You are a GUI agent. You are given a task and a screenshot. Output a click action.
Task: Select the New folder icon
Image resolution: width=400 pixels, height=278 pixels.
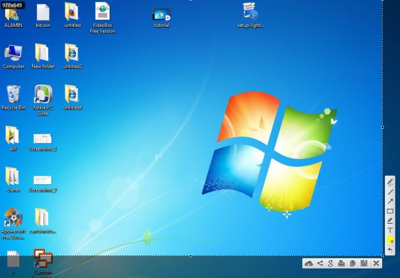43,56
